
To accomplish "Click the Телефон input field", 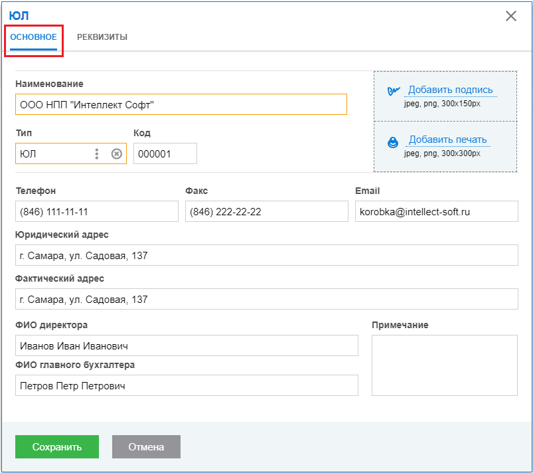I will click(x=96, y=211).
